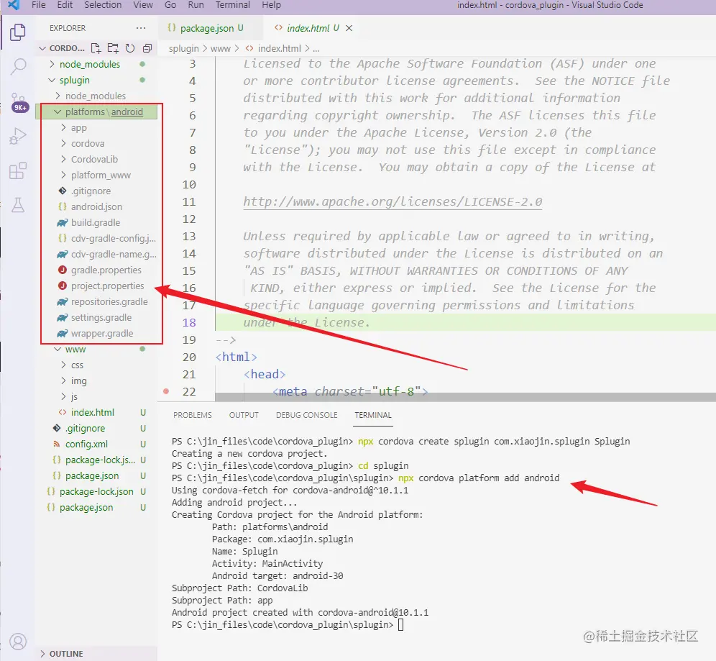Open settings.gradle file
This screenshot has height=661, width=716.
coord(101,317)
